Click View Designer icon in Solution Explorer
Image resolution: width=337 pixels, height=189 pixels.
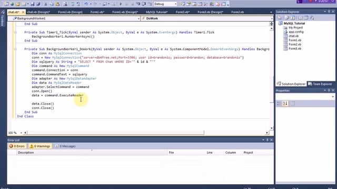306,18
